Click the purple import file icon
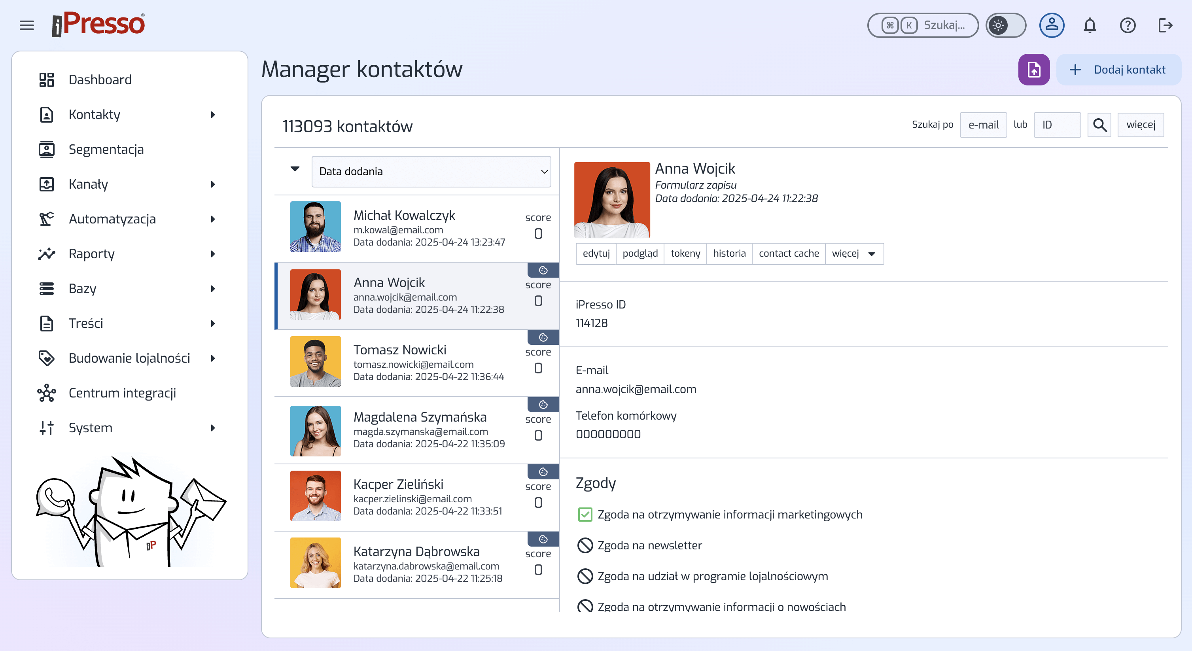The width and height of the screenshot is (1192, 651). tap(1033, 70)
